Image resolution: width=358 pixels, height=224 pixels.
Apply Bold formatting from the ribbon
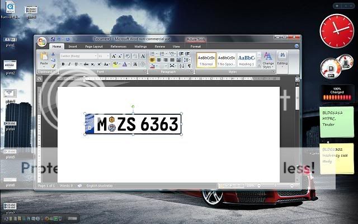click(63, 64)
